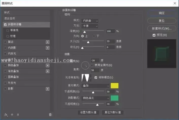The width and height of the screenshot is (179, 120).
Task: Click the shadow 不透明度(C) slider handle
Action: pyautogui.click(x=97, y=105)
